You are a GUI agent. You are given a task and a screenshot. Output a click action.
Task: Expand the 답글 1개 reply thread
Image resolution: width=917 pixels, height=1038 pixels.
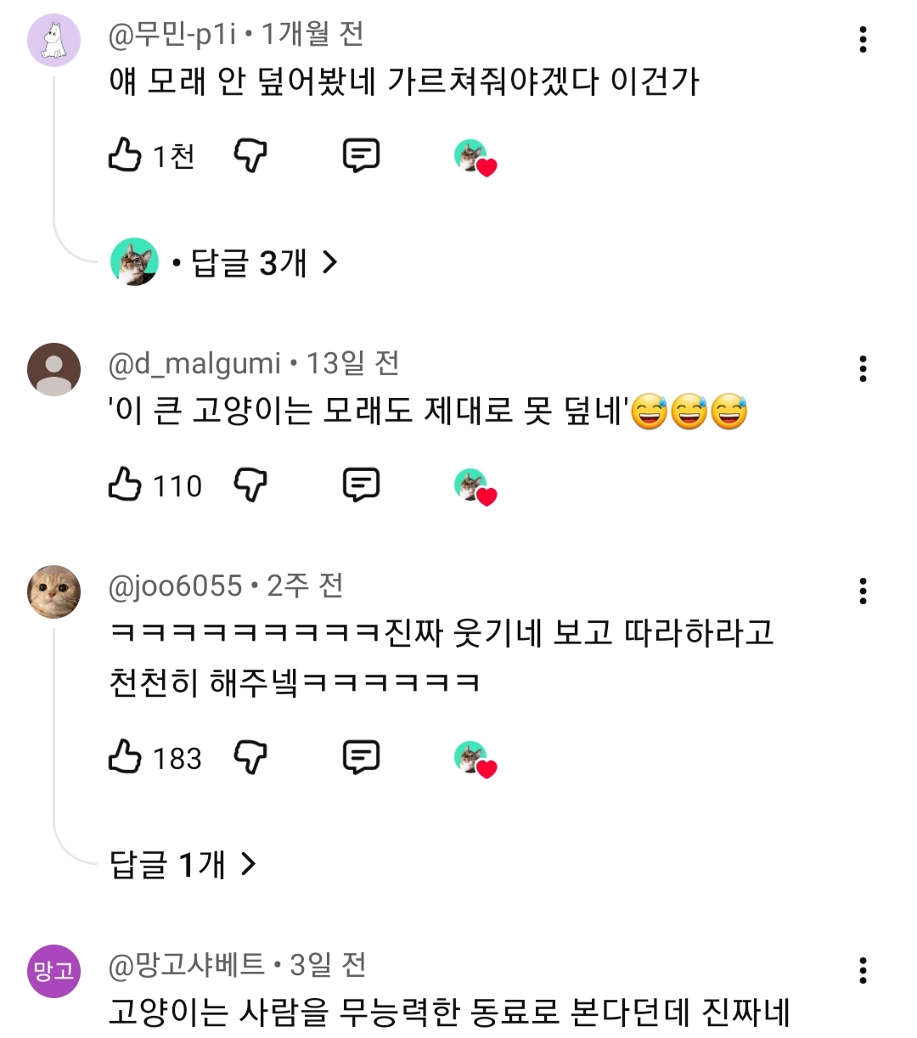[183, 865]
